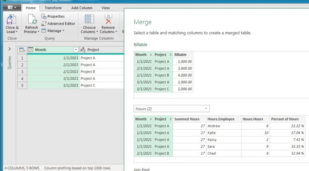Expand the Queries pane chevron
This screenshot has width=309, height=171.
[9, 49]
